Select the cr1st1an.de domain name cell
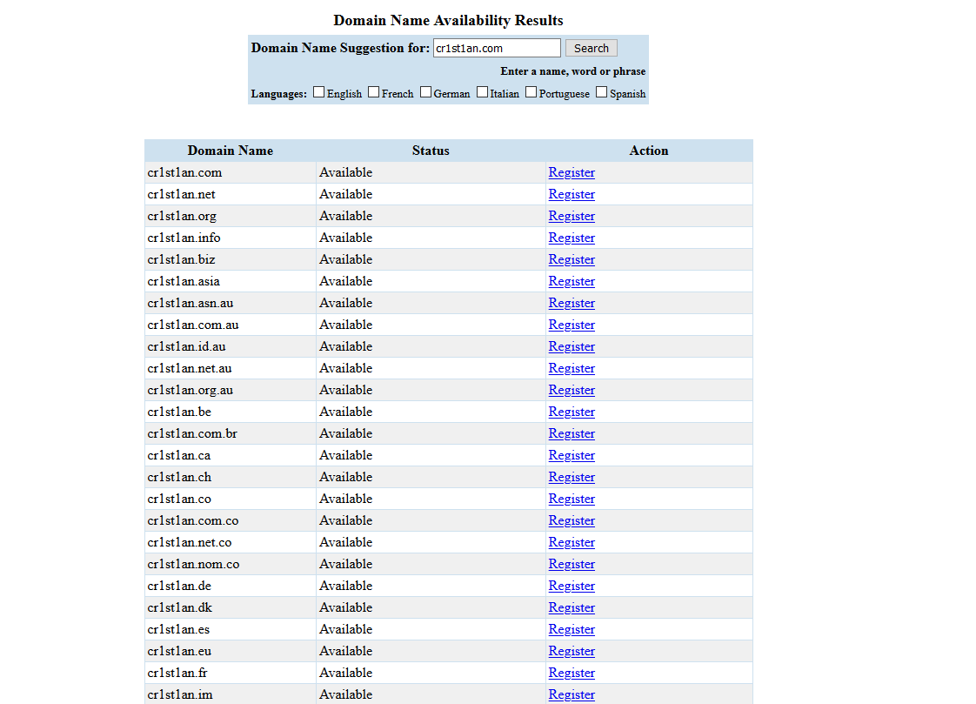 [x=231, y=587]
